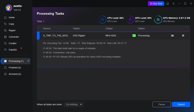Image resolution: width=194 pixels, height=112 pixels.
Task: Open the Copy module
Action: (11, 24)
